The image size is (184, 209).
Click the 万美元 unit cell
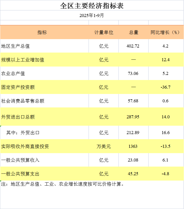click(x=104, y=147)
